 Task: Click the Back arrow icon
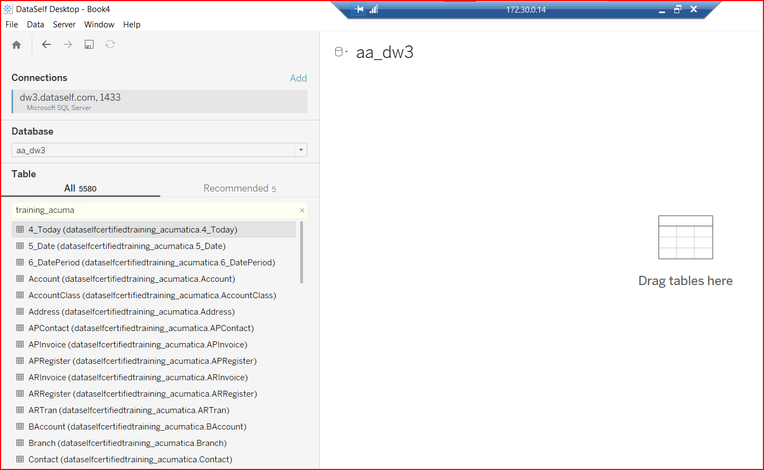[x=46, y=45]
